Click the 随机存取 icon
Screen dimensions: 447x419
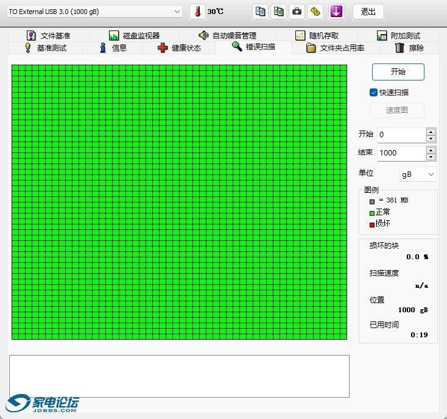click(x=300, y=35)
